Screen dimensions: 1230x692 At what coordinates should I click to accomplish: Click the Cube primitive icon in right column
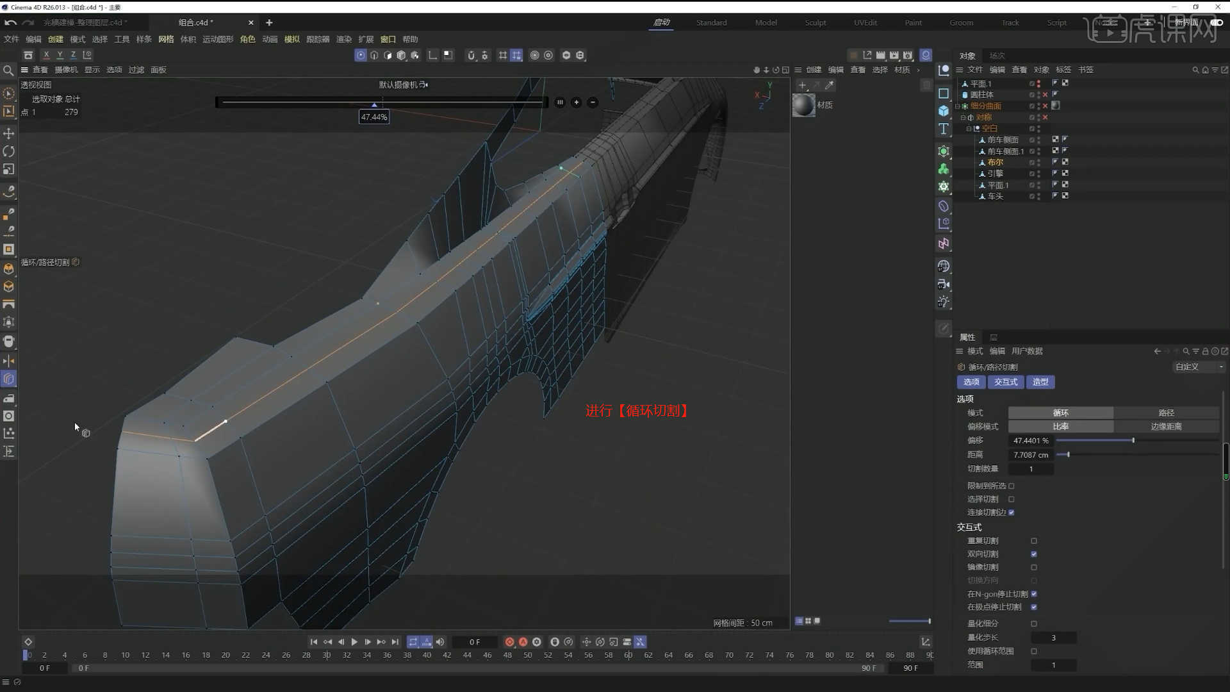(x=944, y=111)
